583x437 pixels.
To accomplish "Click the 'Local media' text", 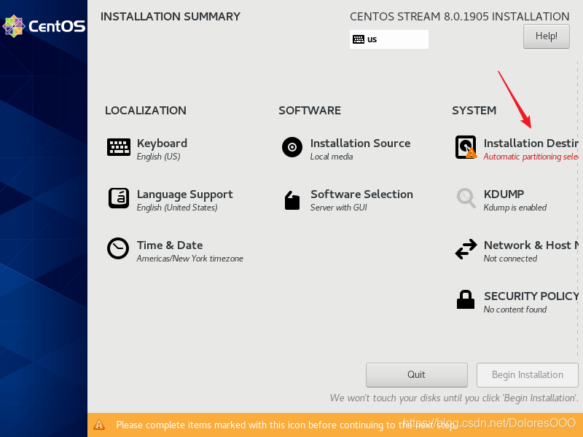I will tap(332, 157).
